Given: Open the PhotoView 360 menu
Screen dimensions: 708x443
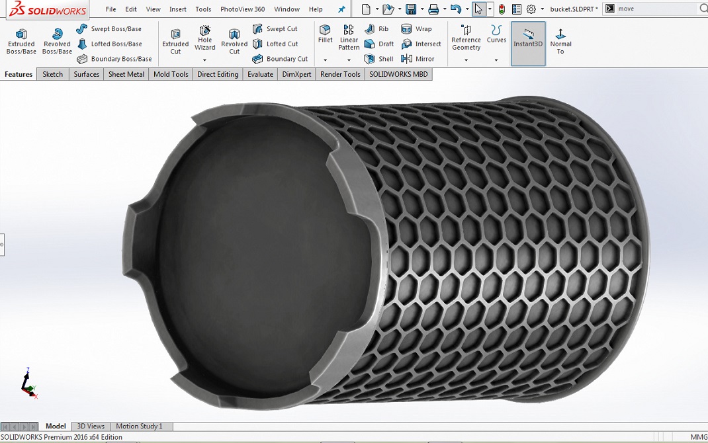Looking at the screenshot, I should (x=242, y=9).
